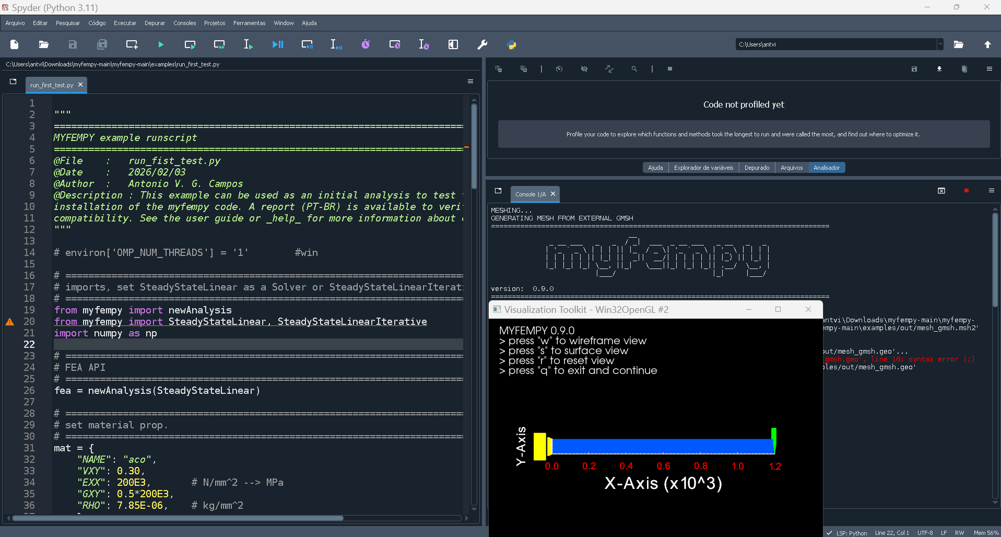The width and height of the screenshot is (1001, 537).
Task: Open the console pane options menu
Action: (x=992, y=191)
